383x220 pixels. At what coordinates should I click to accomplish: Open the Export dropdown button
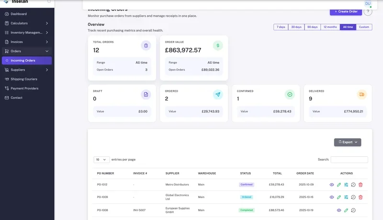coord(348,142)
